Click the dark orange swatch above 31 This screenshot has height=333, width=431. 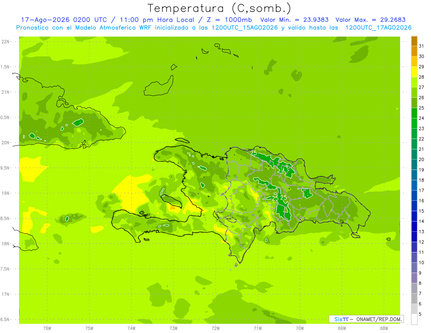(x=414, y=41)
